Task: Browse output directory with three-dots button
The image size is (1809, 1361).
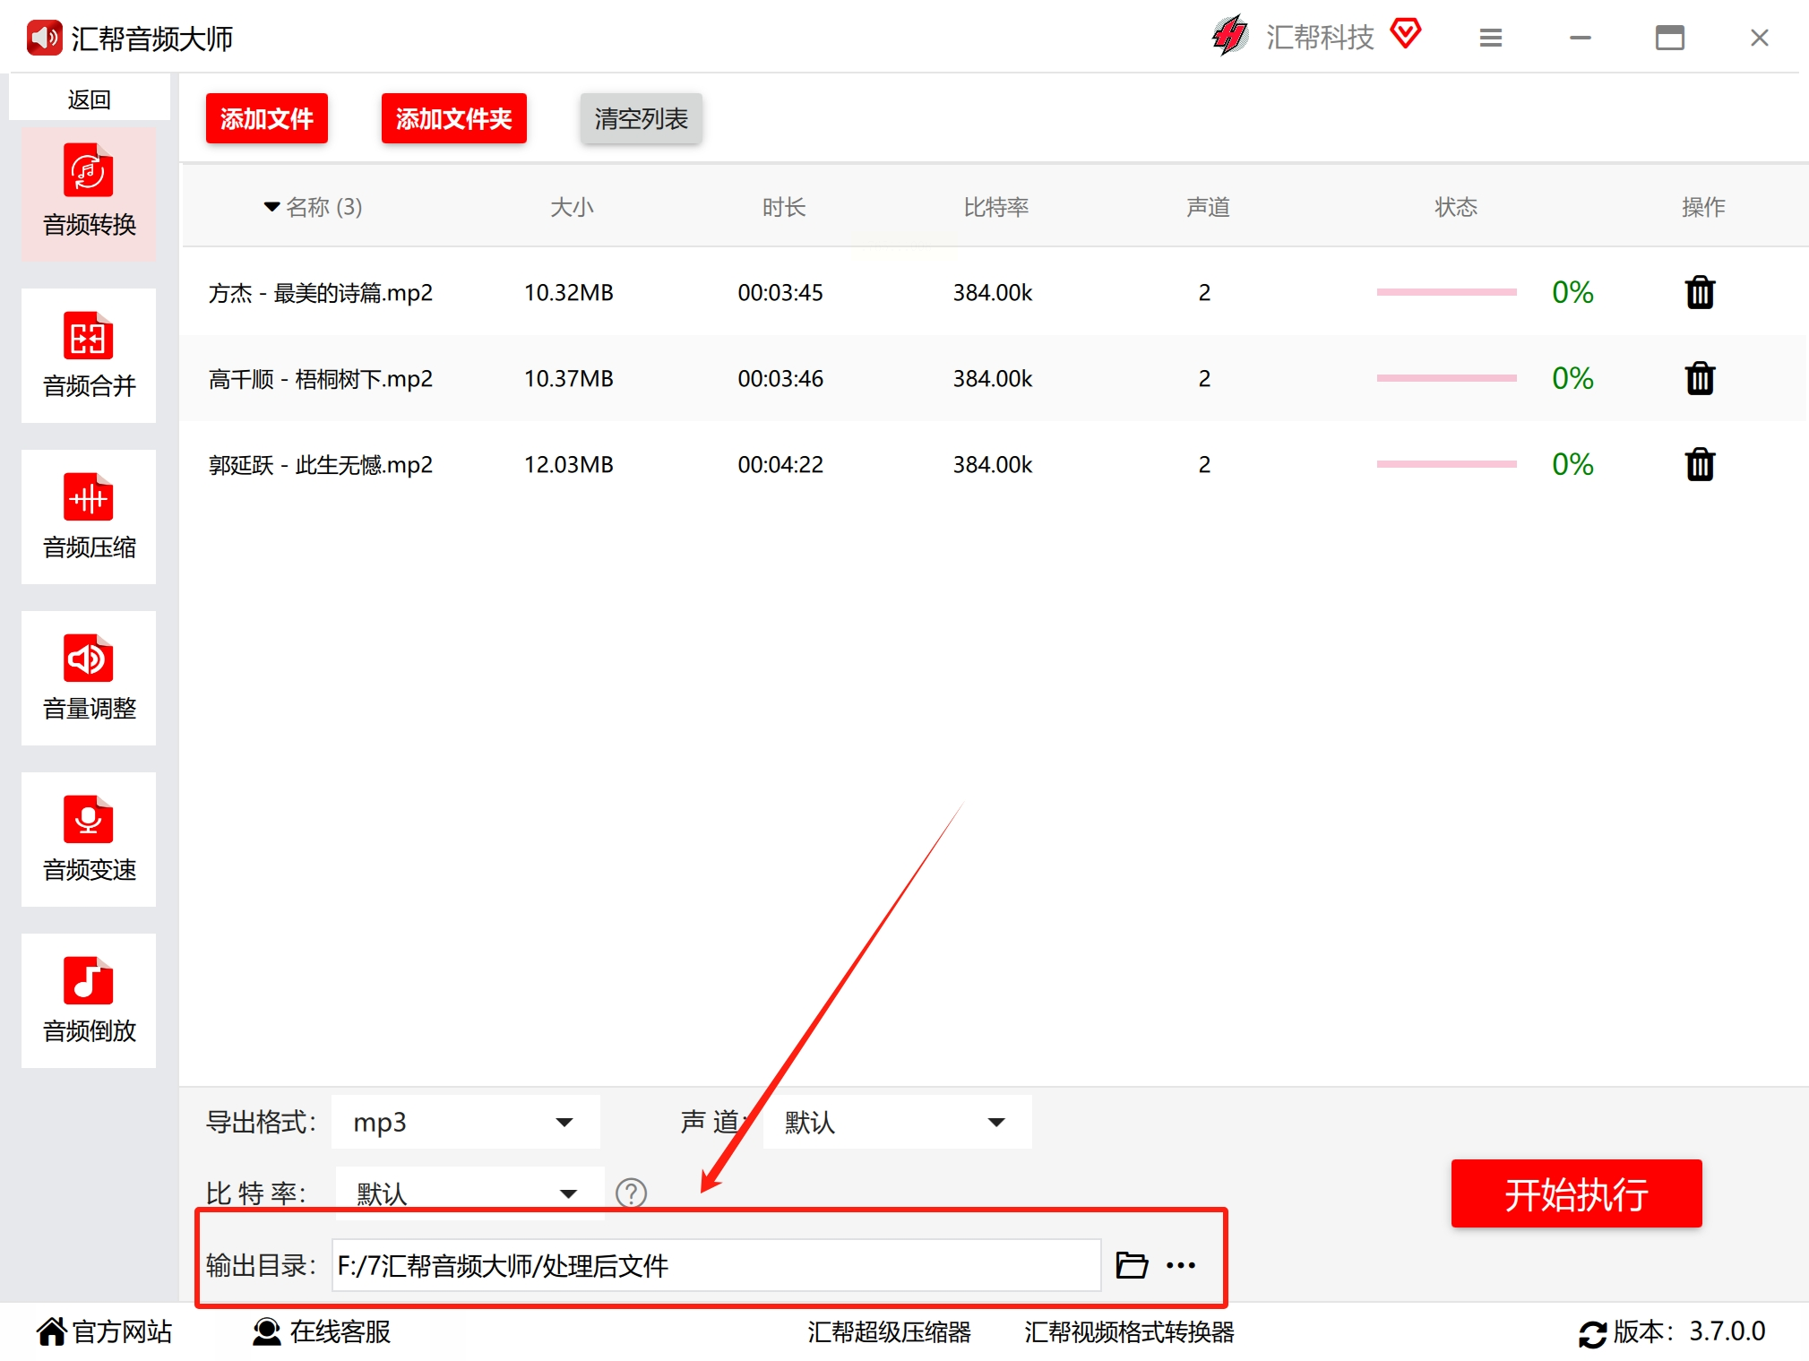Action: [1181, 1265]
